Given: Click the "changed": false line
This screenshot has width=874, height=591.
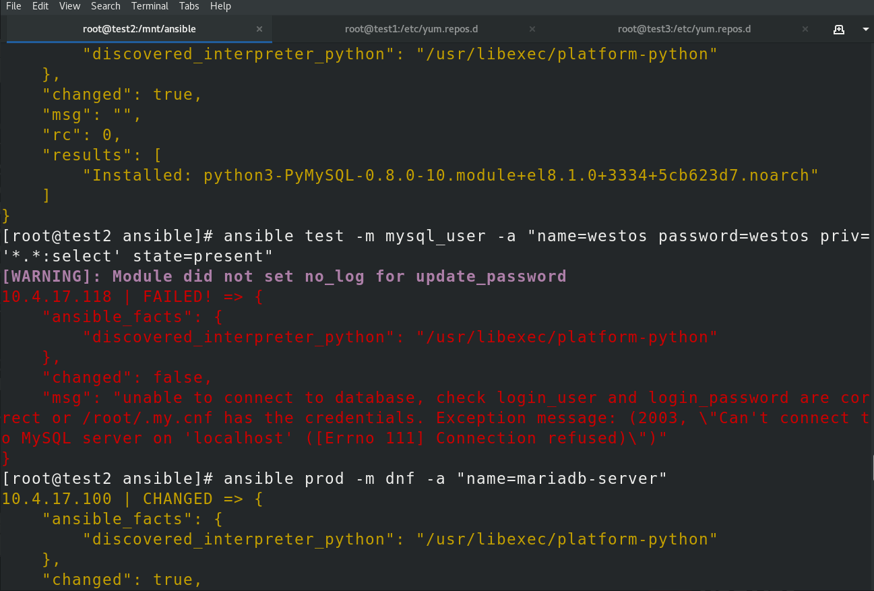Looking at the screenshot, I should (128, 377).
